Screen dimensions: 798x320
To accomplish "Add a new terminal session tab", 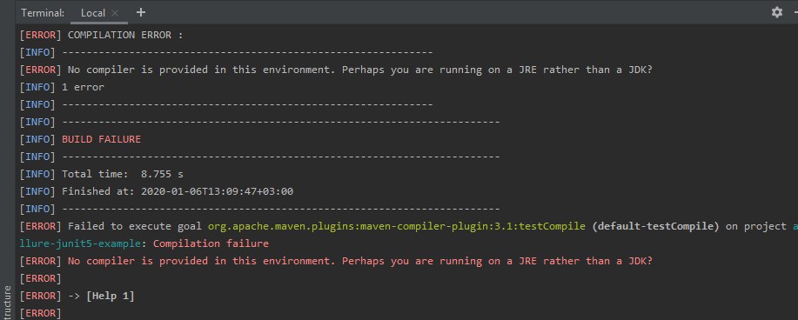I will [141, 12].
